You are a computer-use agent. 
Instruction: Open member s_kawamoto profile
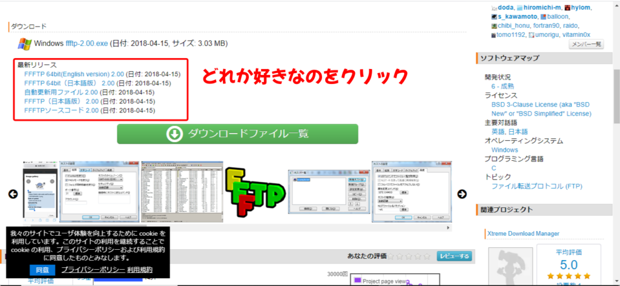(518, 16)
